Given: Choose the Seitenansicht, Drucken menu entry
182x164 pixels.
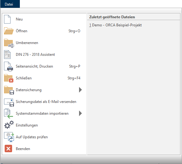Looking at the screenshot, I should click(x=44, y=66).
